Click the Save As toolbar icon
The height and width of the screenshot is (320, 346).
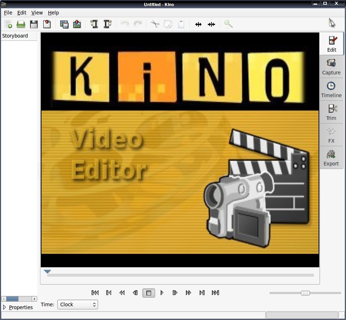coord(47,24)
